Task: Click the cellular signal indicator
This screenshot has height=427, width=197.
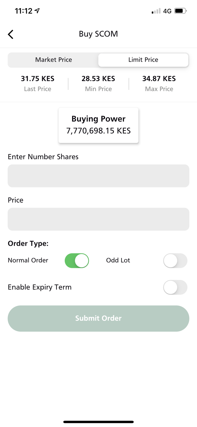Action: pyautogui.click(x=155, y=11)
